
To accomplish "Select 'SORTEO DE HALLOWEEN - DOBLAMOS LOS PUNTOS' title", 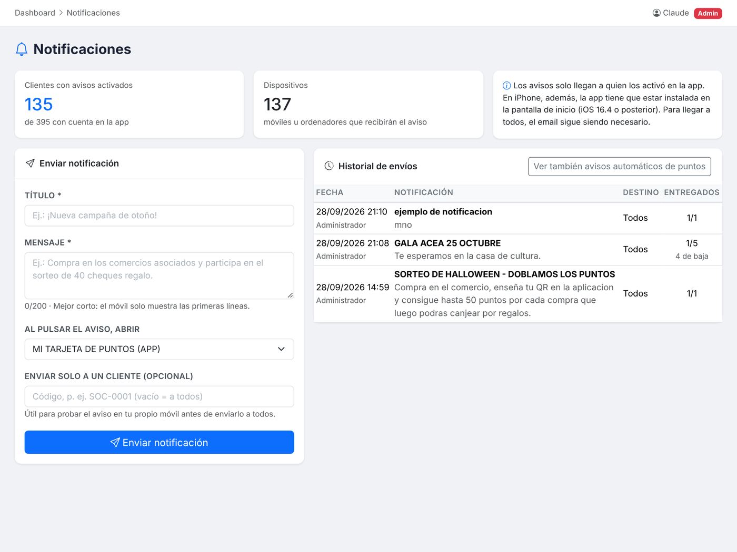I will pos(504,274).
